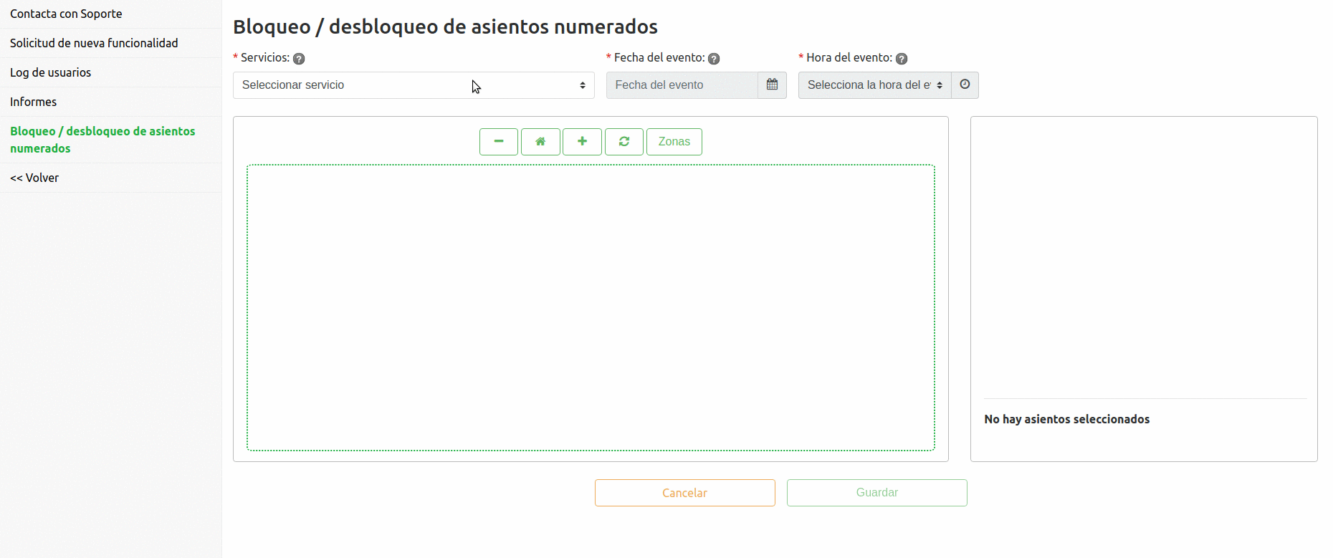The image size is (1333, 558).
Task: Refresh the seat map with reload icon
Action: 624,142
